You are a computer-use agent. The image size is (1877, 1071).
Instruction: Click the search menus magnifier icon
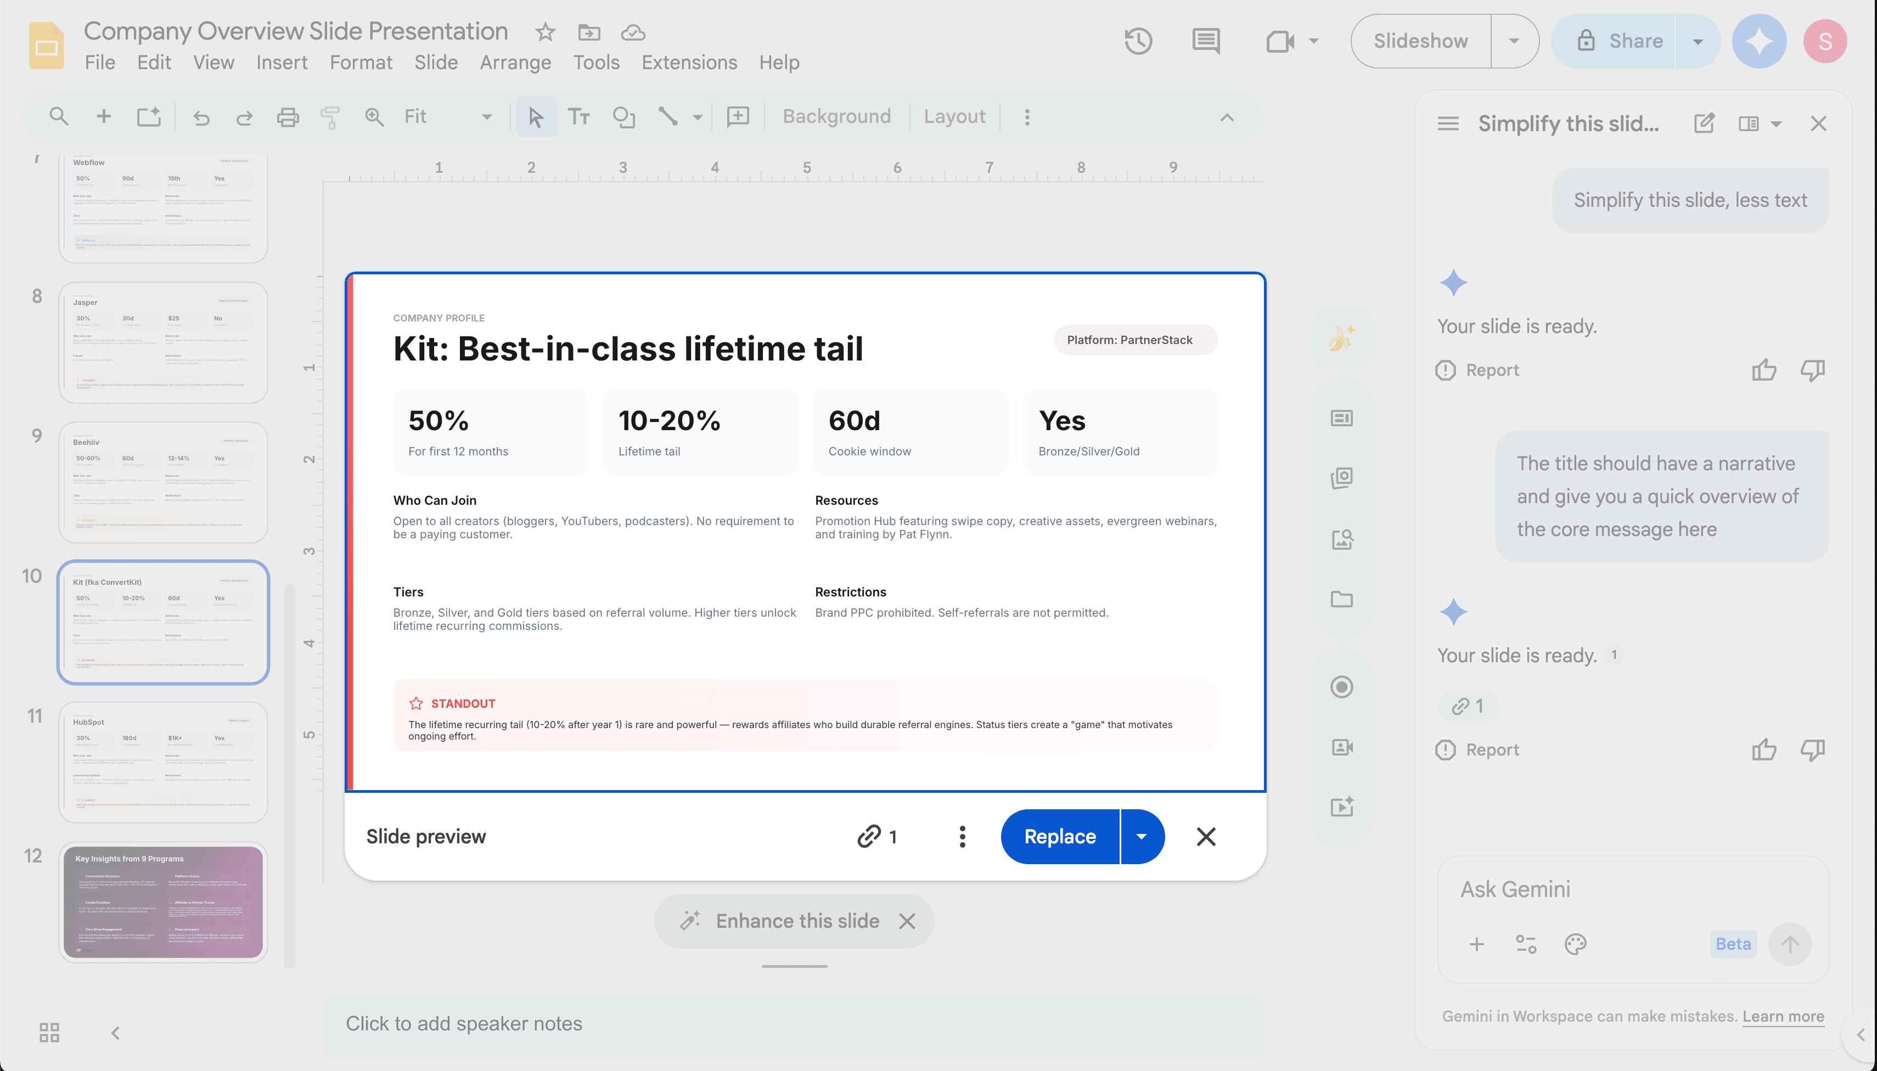[x=58, y=116]
